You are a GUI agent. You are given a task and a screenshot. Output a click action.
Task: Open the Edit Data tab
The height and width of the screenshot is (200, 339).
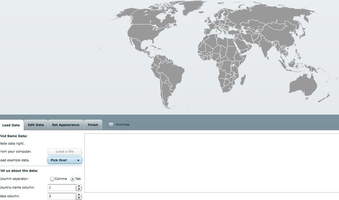point(36,125)
